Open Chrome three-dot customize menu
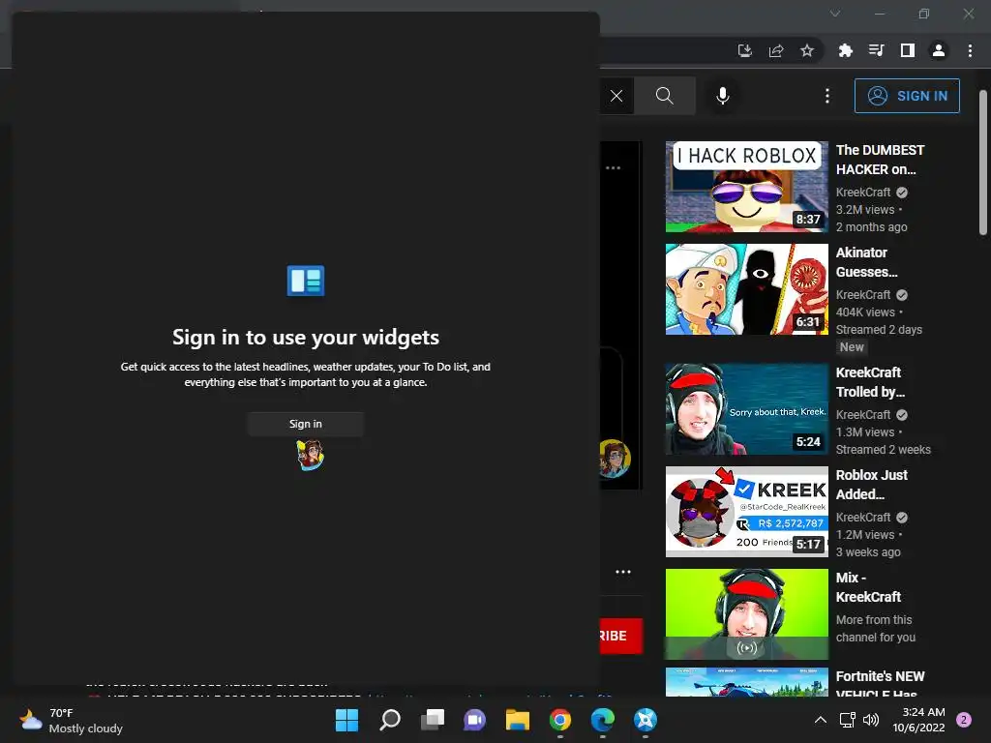 point(970,50)
